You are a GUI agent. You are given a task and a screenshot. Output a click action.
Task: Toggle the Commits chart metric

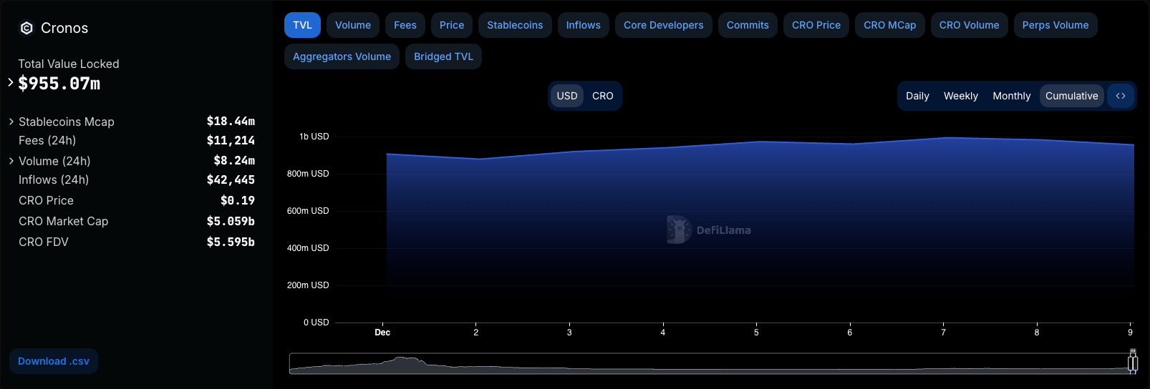click(x=748, y=25)
